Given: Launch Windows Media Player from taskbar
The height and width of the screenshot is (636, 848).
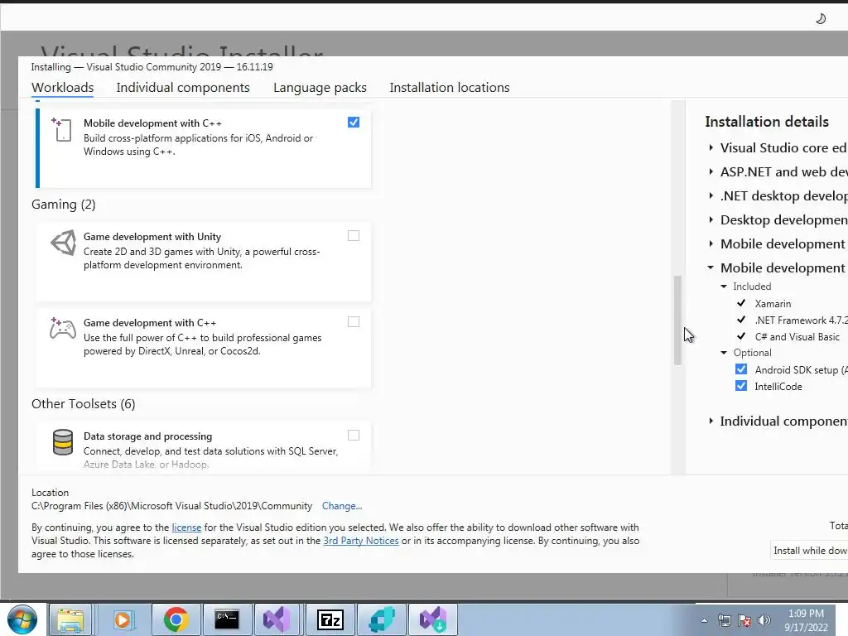Looking at the screenshot, I should [123, 619].
